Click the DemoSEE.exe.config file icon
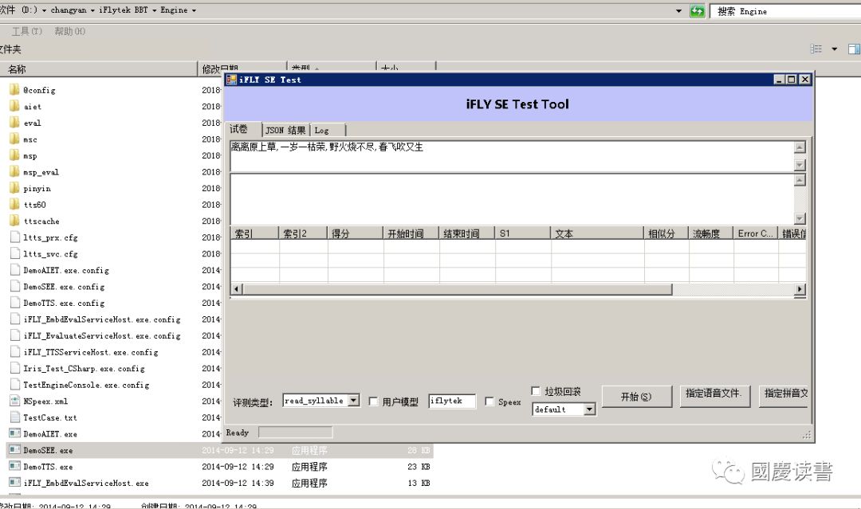The image size is (861, 509). coord(15,286)
